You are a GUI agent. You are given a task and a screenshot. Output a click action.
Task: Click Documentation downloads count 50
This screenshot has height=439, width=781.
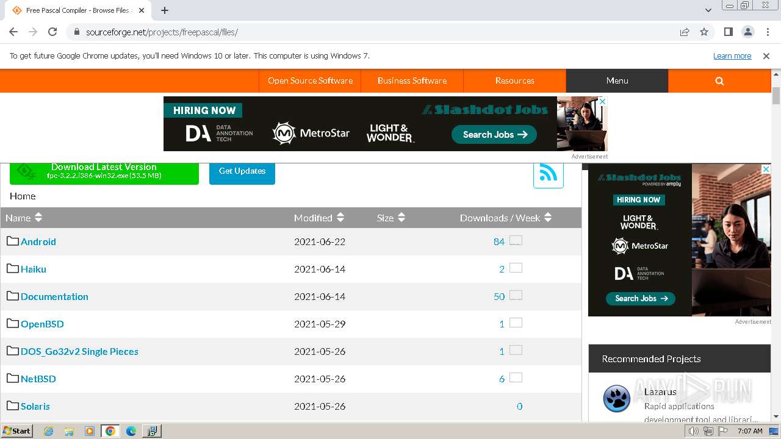[x=499, y=296]
